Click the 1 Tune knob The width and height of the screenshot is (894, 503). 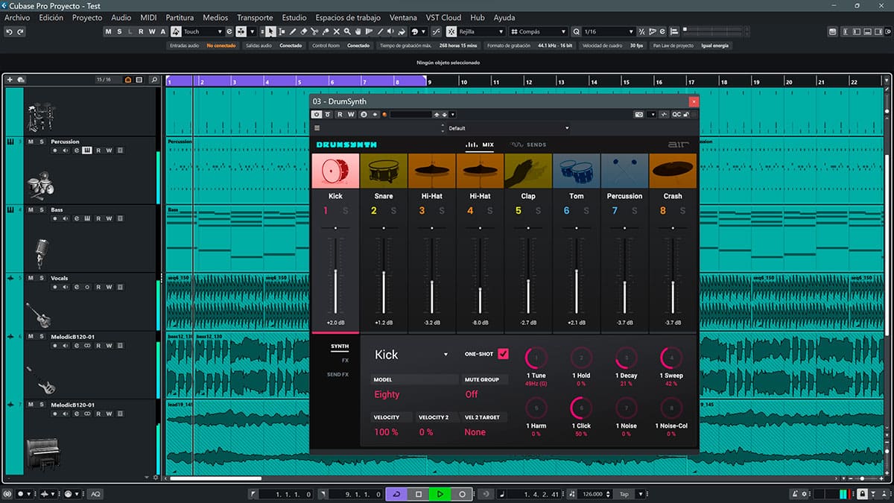(x=536, y=358)
